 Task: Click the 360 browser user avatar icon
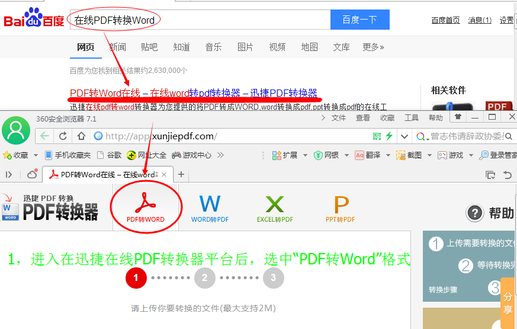point(16,130)
